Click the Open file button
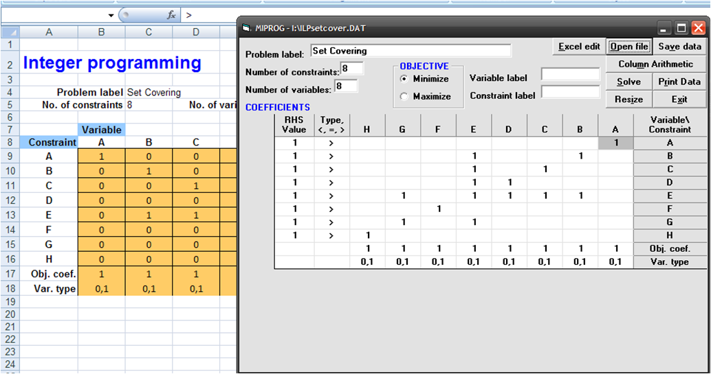This screenshot has height=374, width=711. 629,47
